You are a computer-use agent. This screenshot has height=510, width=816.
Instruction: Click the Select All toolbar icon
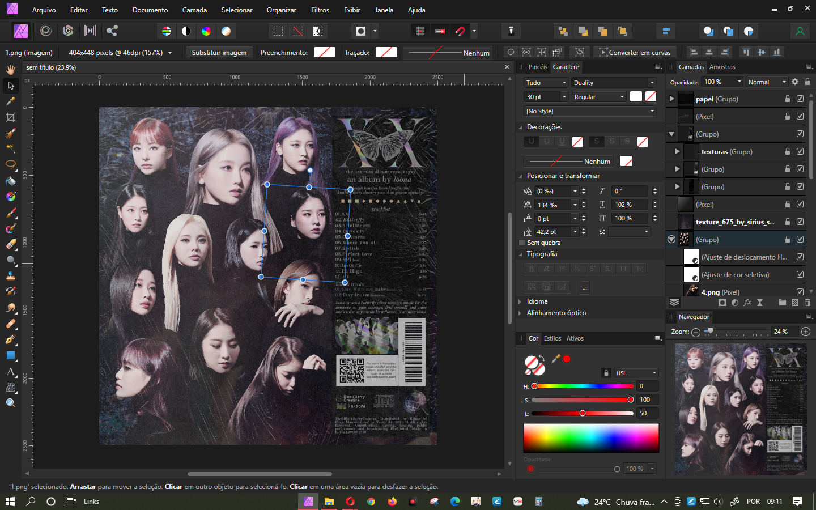[278, 31]
